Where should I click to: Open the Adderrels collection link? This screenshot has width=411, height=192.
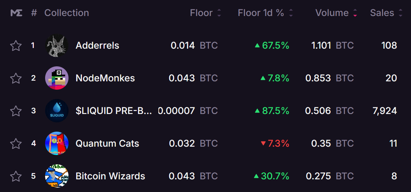(97, 45)
